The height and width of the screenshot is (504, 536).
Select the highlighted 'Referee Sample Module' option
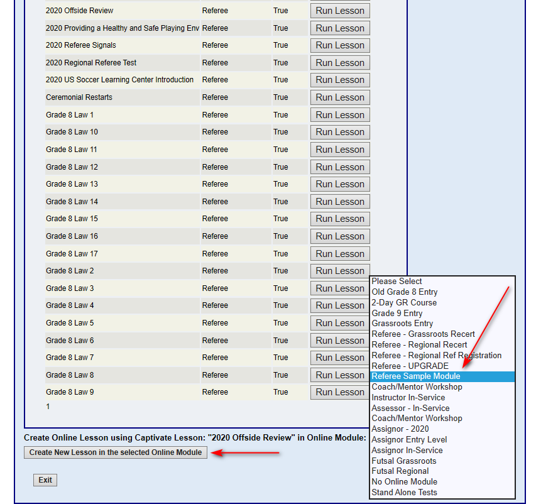click(442, 376)
